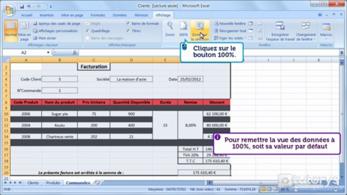Click Zoom sur la sélection
The height and width of the screenshot is (195, 347).
[200, 31]
